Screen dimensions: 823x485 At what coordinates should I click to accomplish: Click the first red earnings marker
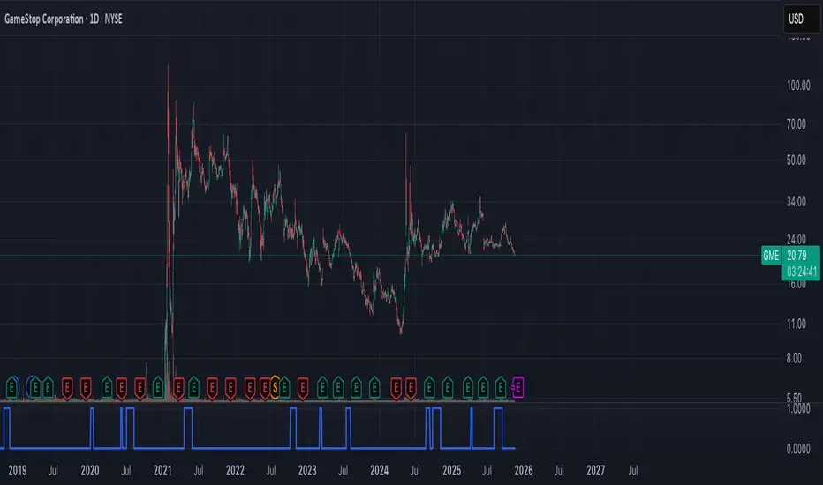pos(67,388)
